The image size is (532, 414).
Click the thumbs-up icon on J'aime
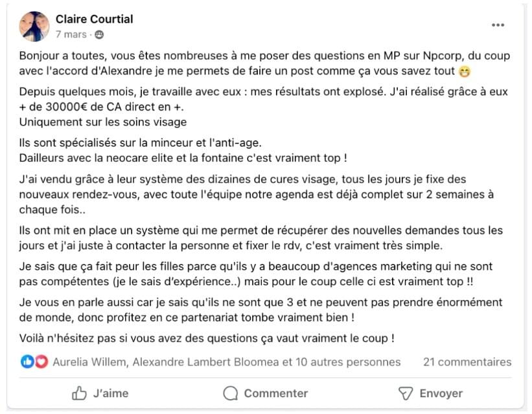click(79, 393)
